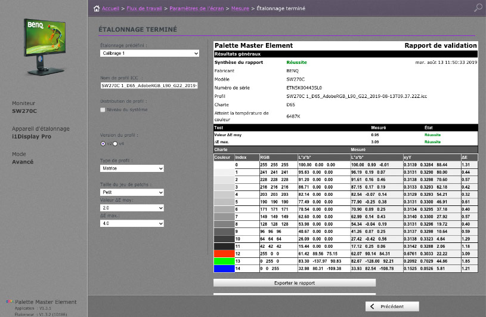486x317 pixels.
Task: Open Valeur ΔE moy 2.0 dropdown
Action: tap(132, 208)
